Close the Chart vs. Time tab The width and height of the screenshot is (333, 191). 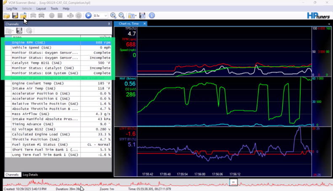pos(145,24)
